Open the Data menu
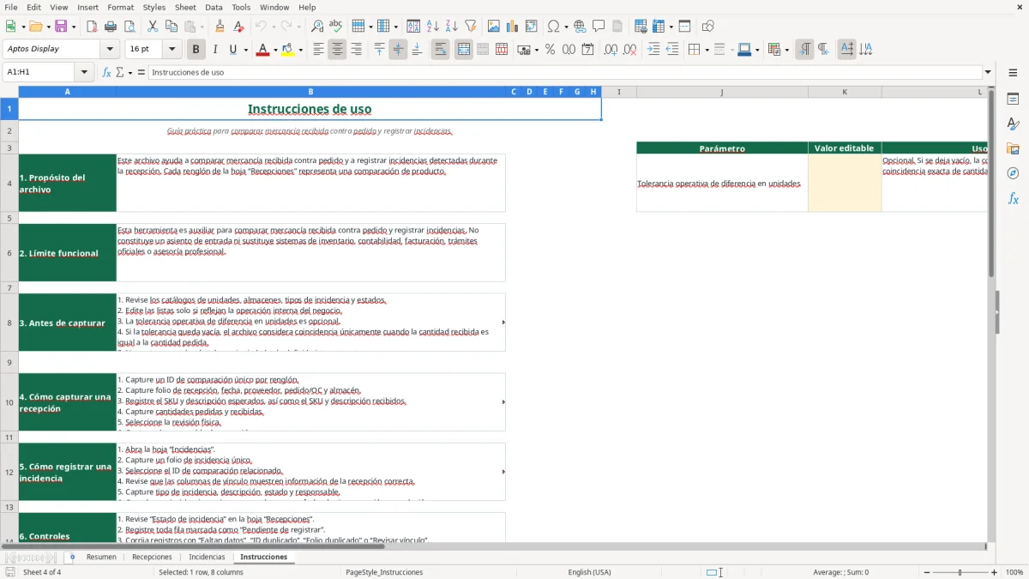Viewport: 1029px width, 579px height. pos(214,7)
